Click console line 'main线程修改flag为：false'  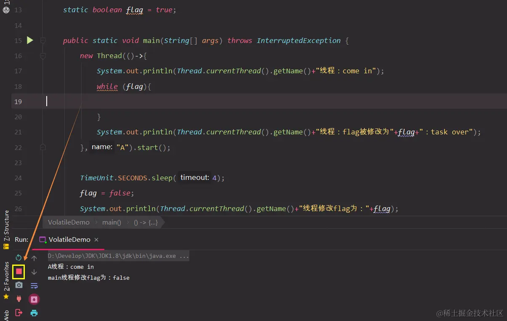click(x=89, y=278)
